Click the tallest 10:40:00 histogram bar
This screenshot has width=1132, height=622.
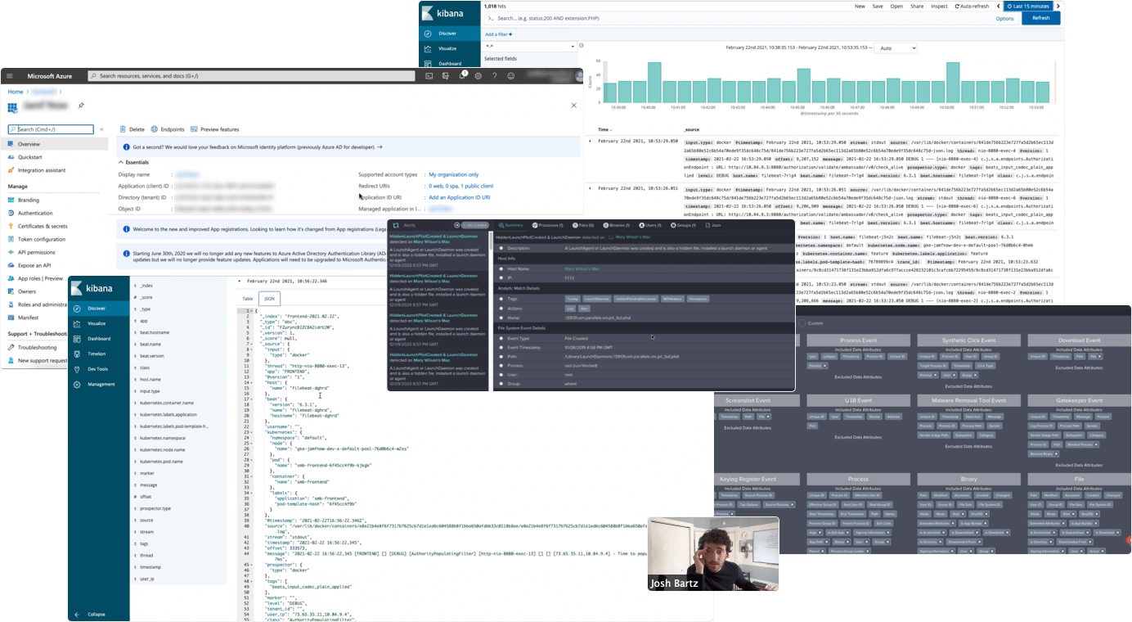(x=654, y=82)
